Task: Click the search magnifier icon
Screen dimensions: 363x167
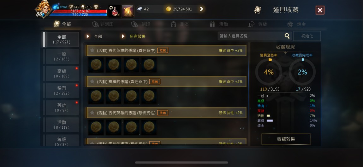Action: click(287, 36)
